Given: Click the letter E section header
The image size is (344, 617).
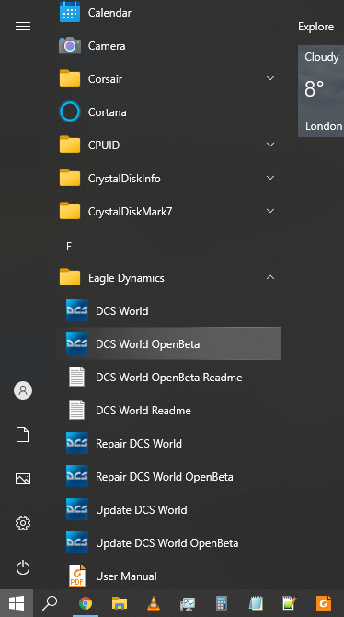Looking at the screenshot, I should coord(69,247).
